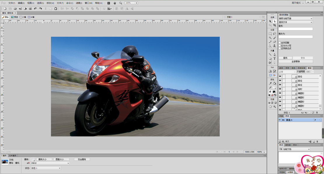Switch to the 预览 view tab
Viewport: 324px width, 174px height.
[15, 17]
